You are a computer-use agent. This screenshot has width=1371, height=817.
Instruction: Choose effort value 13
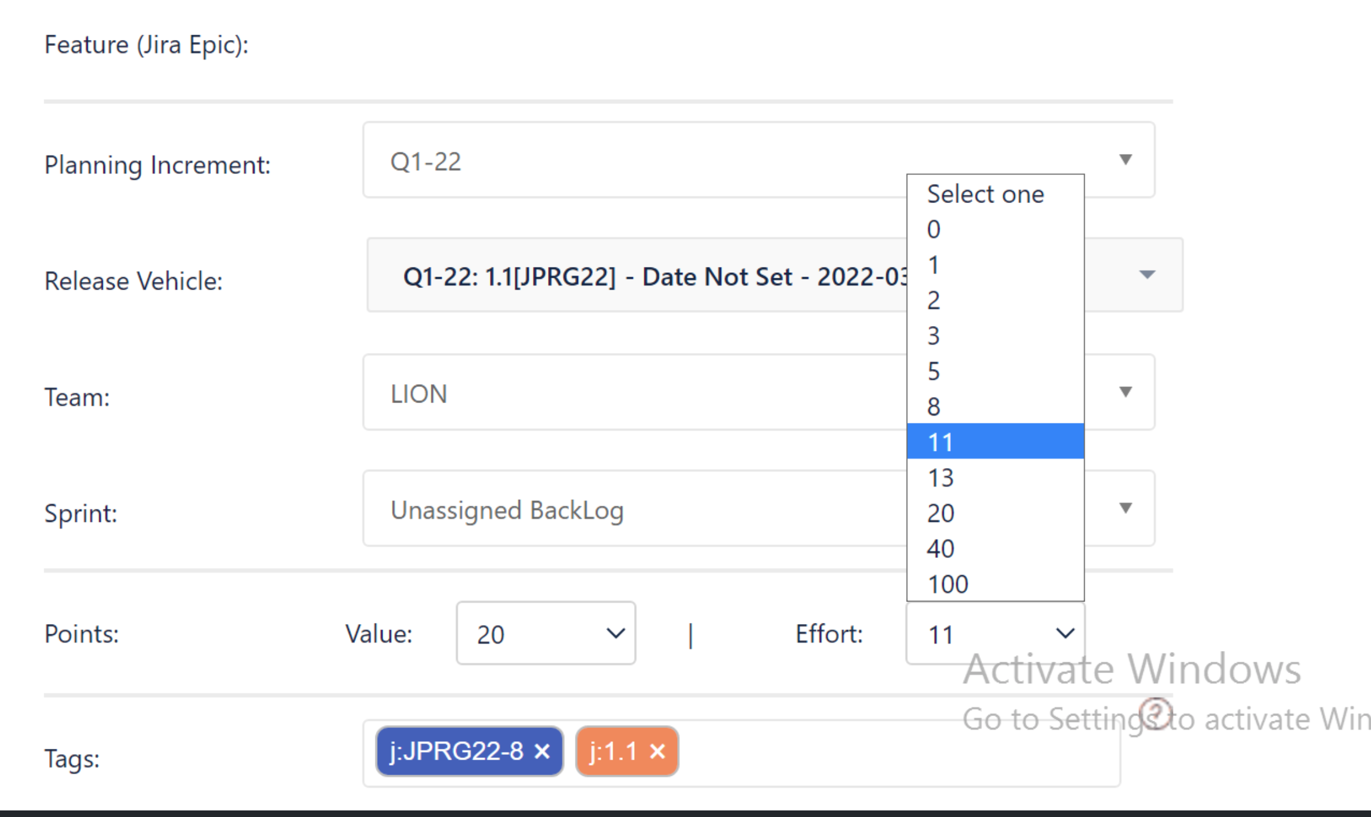click(x=941, y=478)
